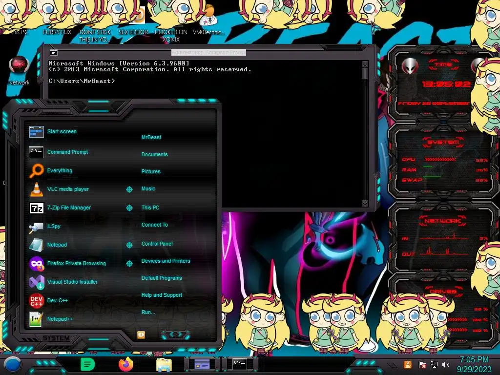Click the volume speaker tray icon
The width and height of the screenshot is (500, 375).
tap(446, 364)
